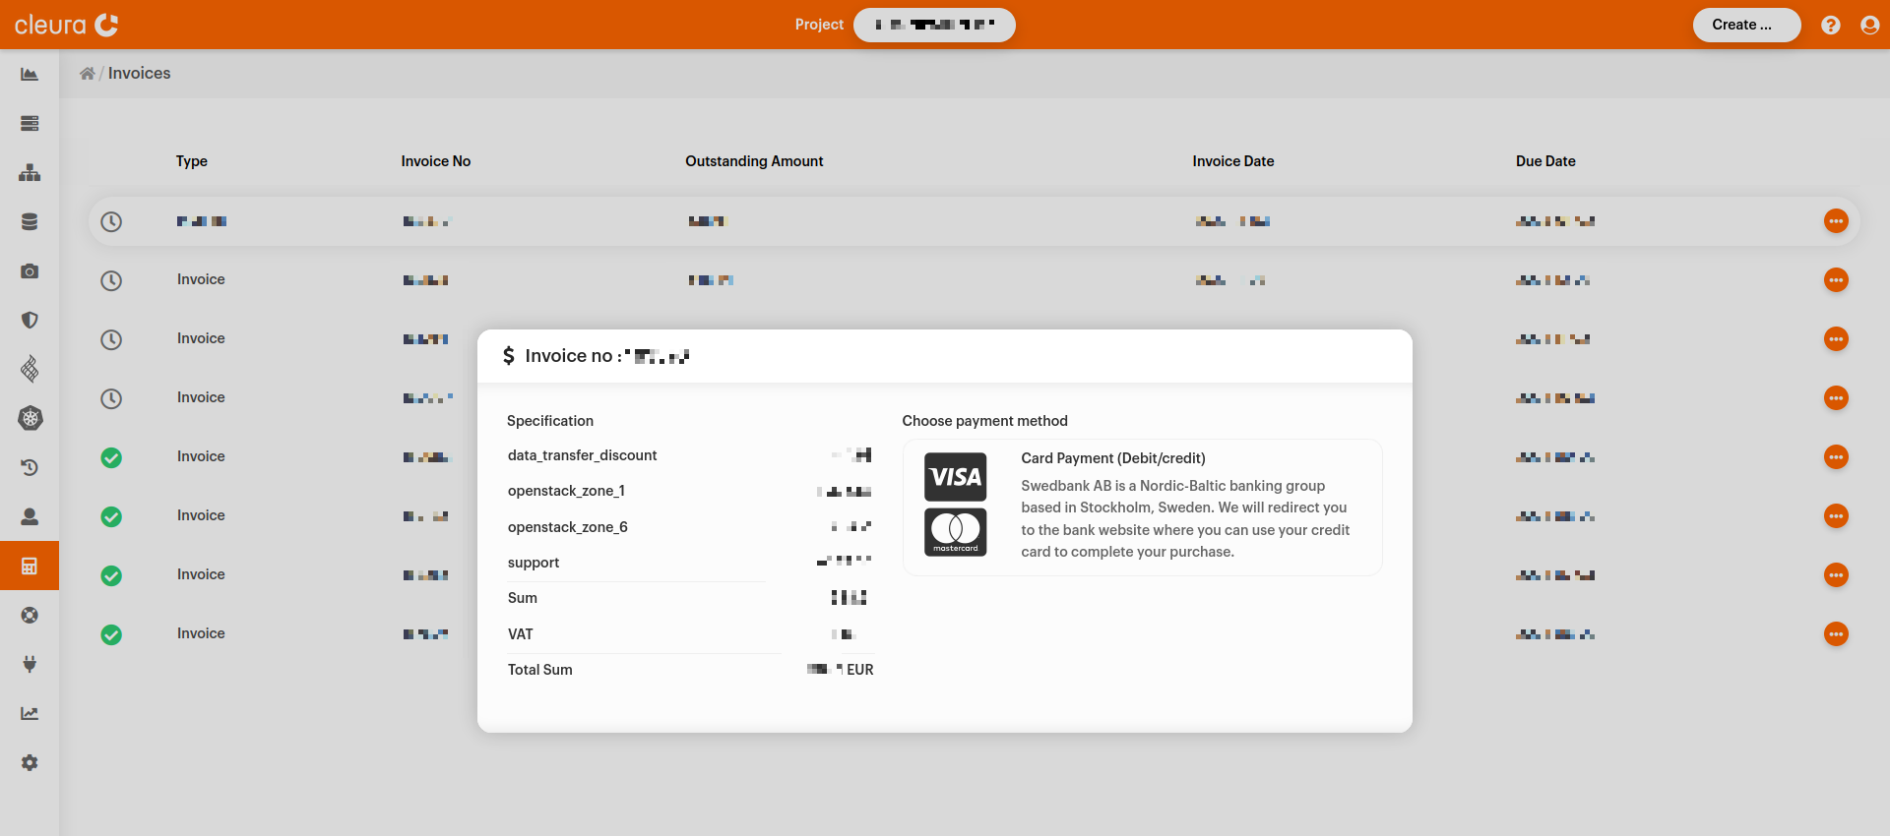Viewport: 1890px width, 836px height.
Task: Select the highlighted Invoices calculator menu item
Action: pyautogui.click(x=30, y=567)
